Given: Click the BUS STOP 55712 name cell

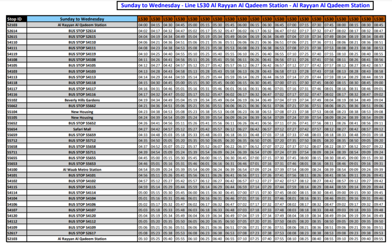Looking at the screenshot, I should pos(82,141).
